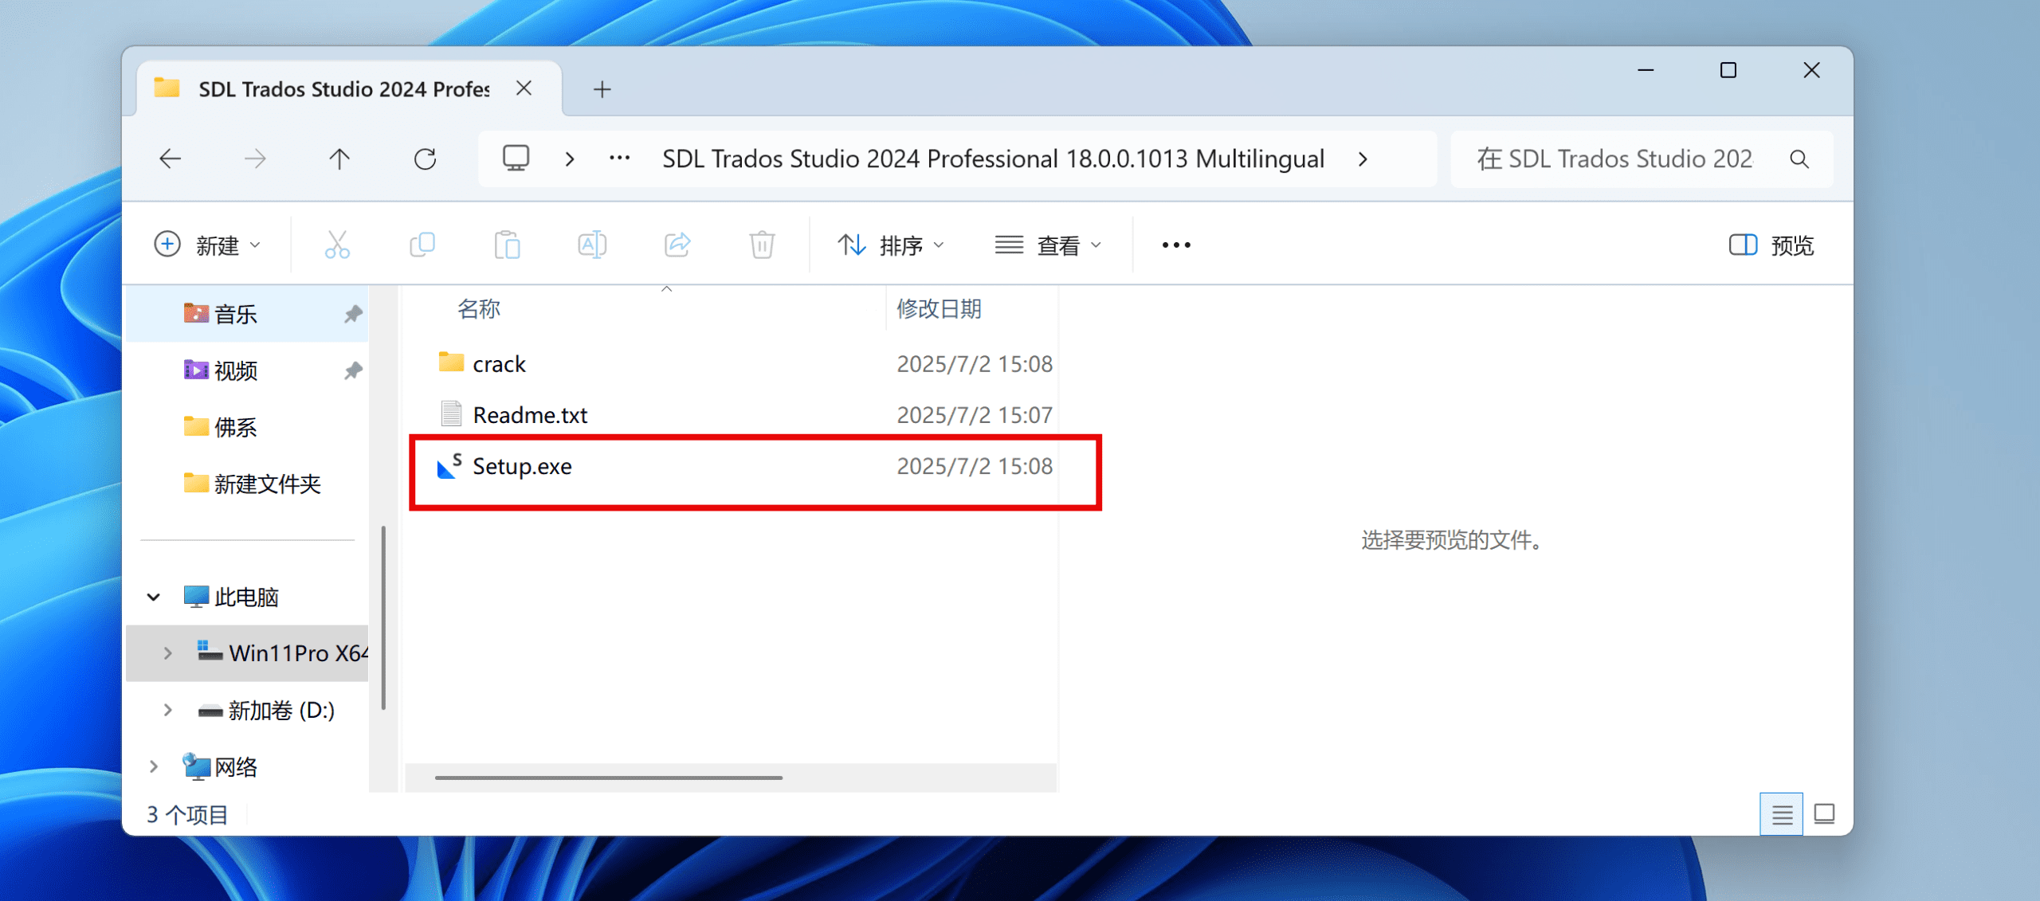Refresh the current folder
This screenshot has height=901, width=2040.
425,159
